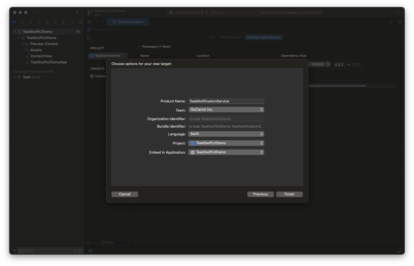Open the Team dropdown GoCarrot Inc.

click(x=226, y=110)
